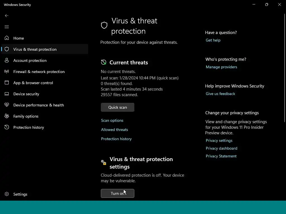Click the Settings gear icon
Screen dimensions: 286x214
click(x=7, y=194)
